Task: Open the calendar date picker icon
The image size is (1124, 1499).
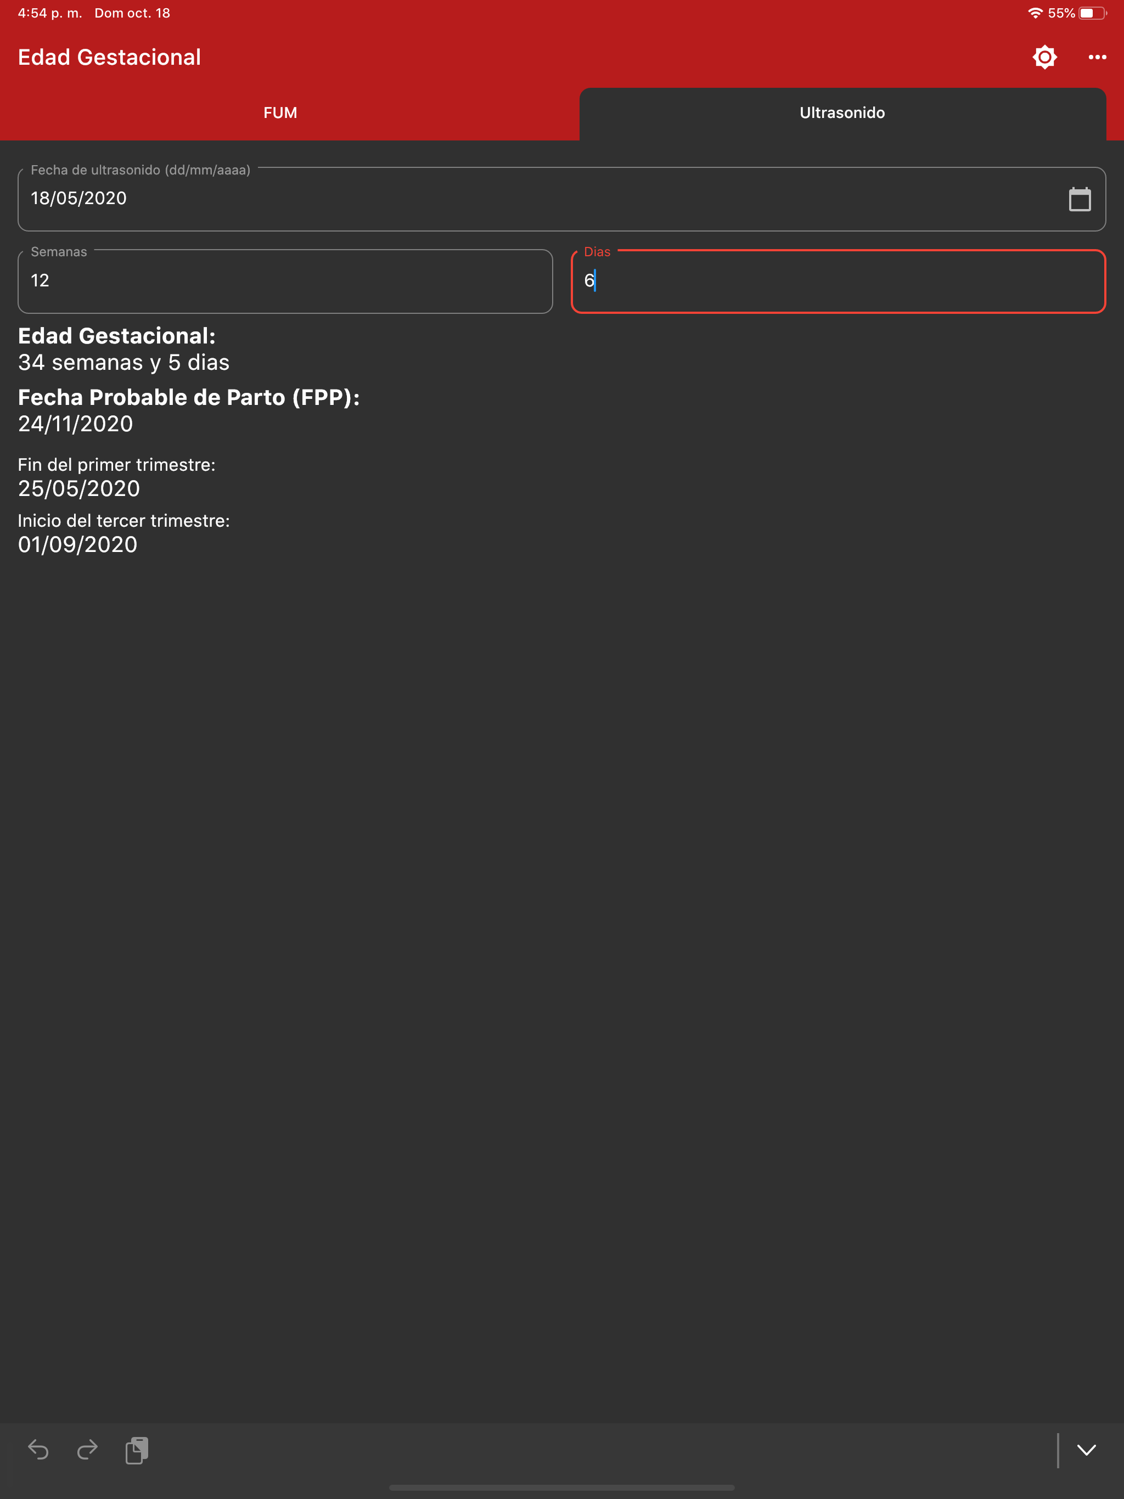Action: (x=1079, y=199)
